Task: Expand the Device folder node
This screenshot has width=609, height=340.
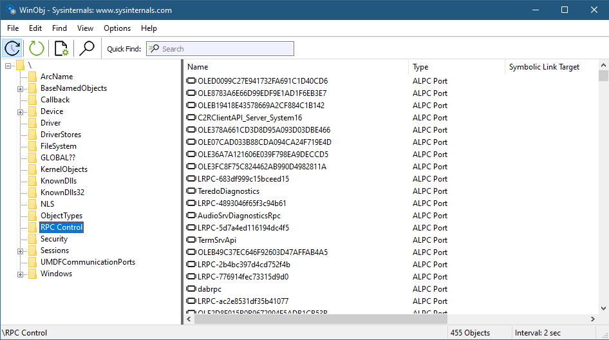Action: pos(21,111)
